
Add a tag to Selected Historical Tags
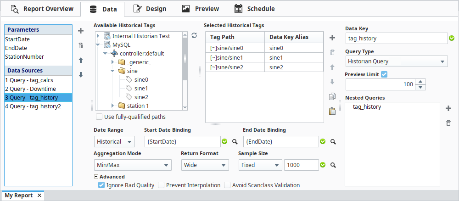332,37
